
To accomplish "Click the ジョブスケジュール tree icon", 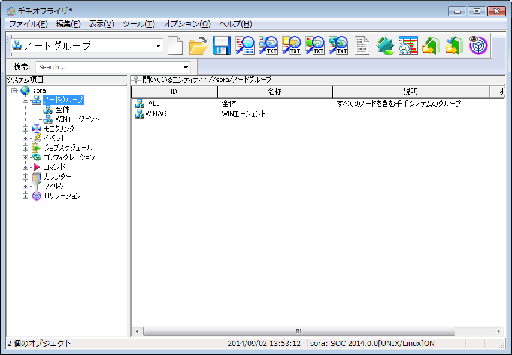I will pos(37,148).
